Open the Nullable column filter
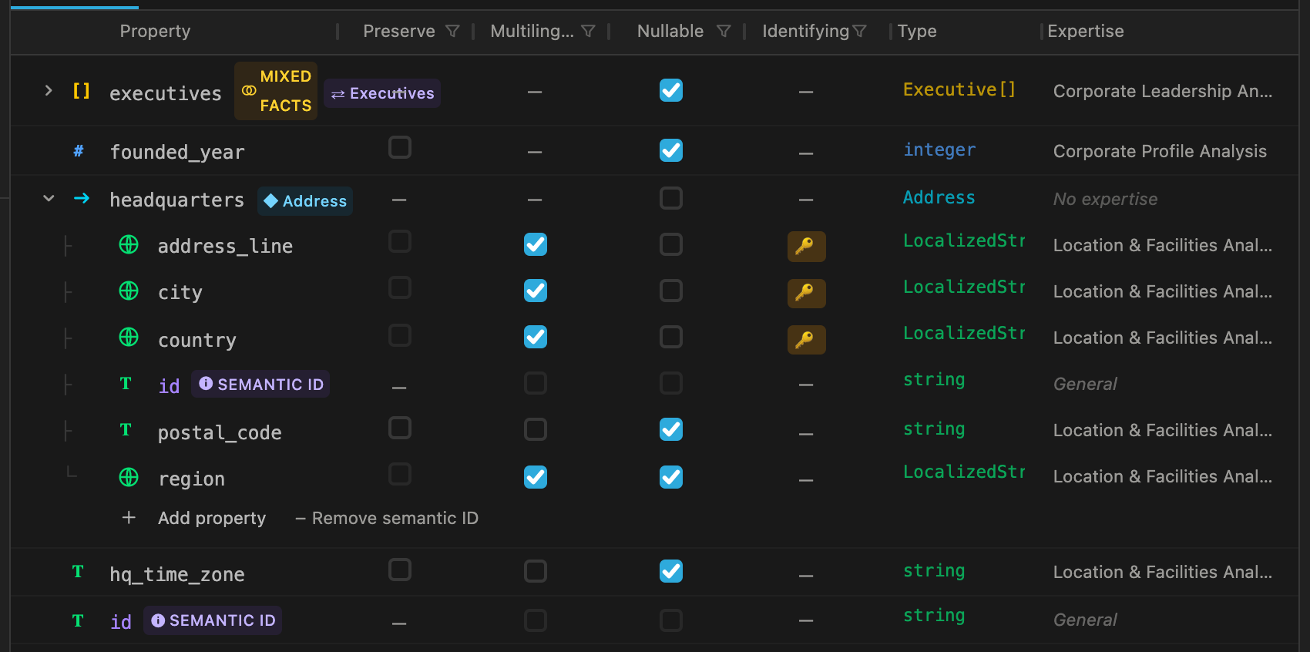The width and height of the screenshot is (1310, 652). coord(724,32)
